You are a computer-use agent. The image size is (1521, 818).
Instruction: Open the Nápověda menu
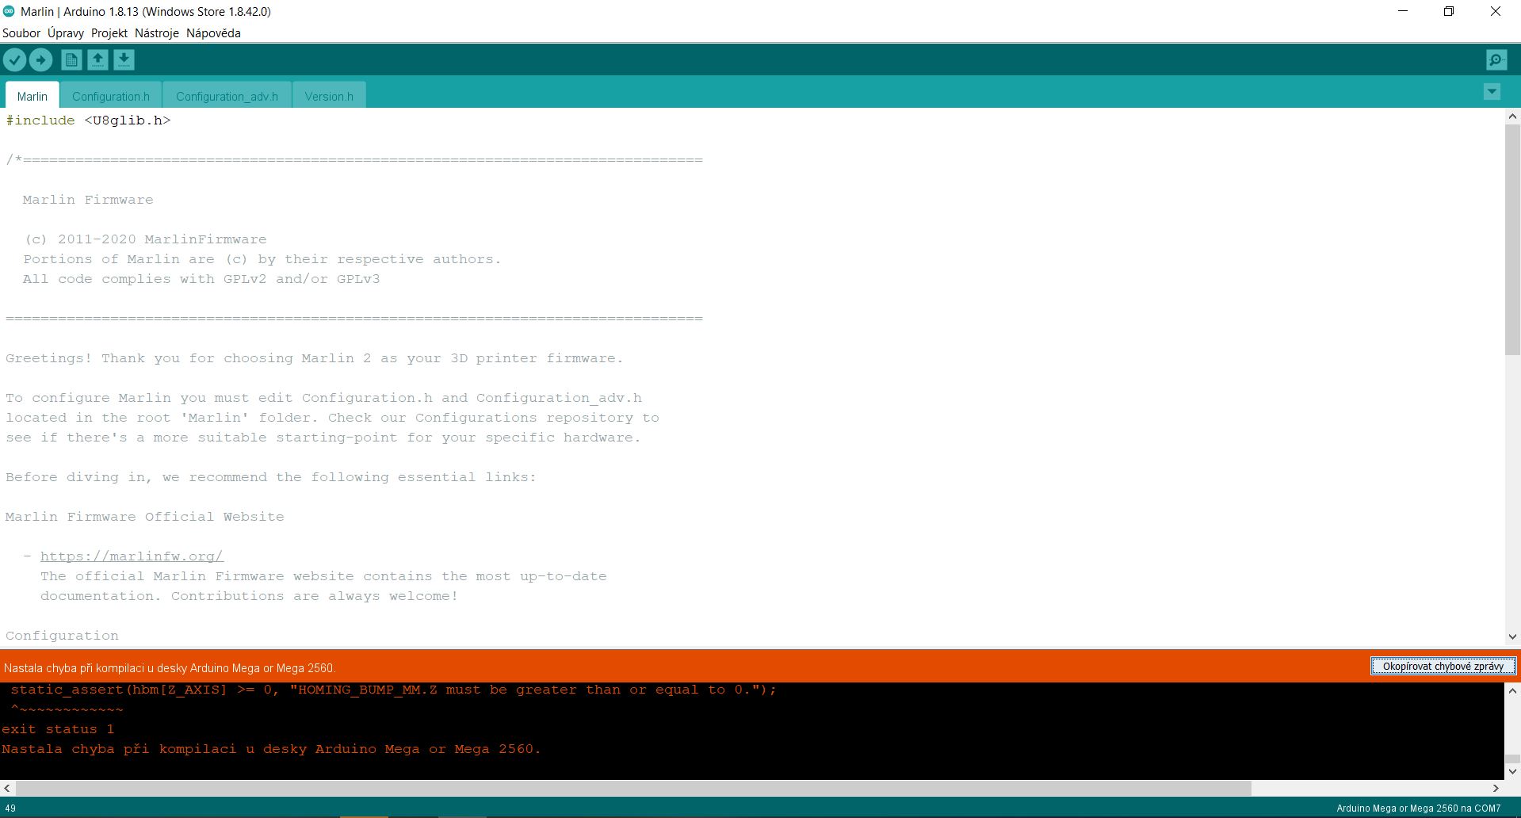[x=213, y=33]
